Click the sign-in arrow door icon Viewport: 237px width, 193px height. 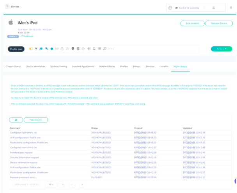point(89,48)
